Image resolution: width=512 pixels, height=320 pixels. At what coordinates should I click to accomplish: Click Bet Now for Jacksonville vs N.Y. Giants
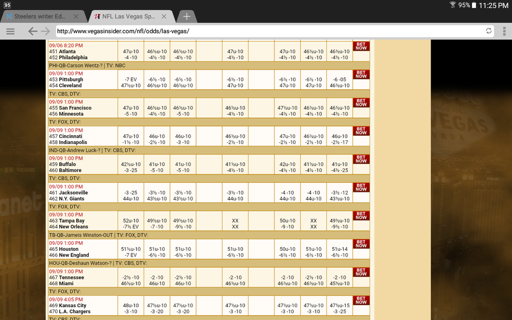click(x=361, y=187)
